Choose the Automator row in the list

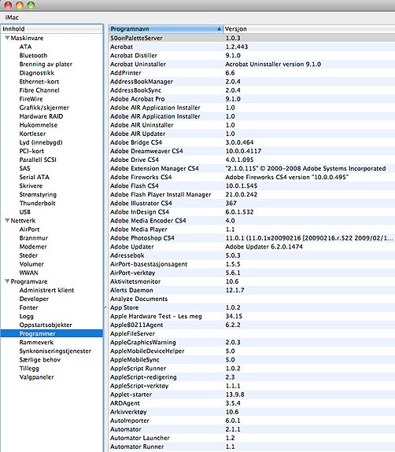point(252,429)
